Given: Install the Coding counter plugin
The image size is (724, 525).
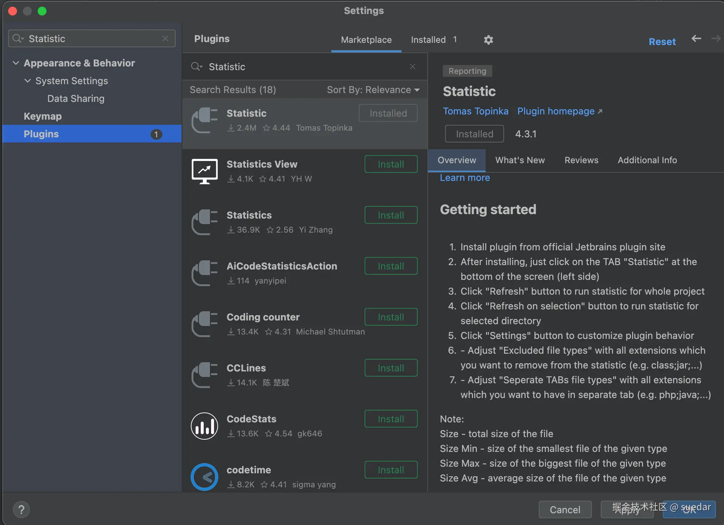Looking at the screenshot, I should pos(391,317).
